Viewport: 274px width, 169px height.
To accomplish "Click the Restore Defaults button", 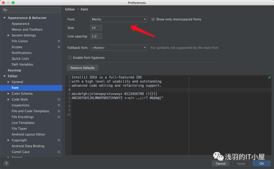I will point(82,68).
